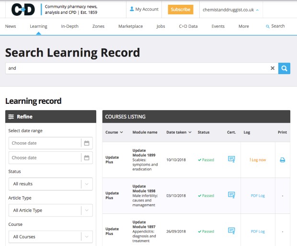Click Update Module 1899 Scabies module name
The height and width of the screenshot is (246, 297).
pos(145,160)
